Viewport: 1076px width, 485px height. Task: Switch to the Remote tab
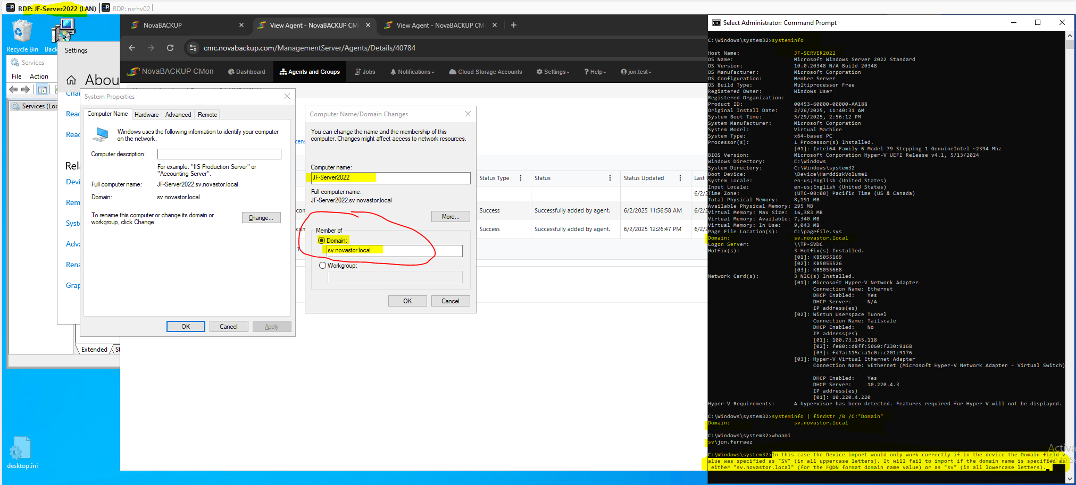click(207, 115)
